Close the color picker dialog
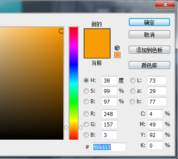The height and width of the screenshot is (159, 178). tap(165, 4)
